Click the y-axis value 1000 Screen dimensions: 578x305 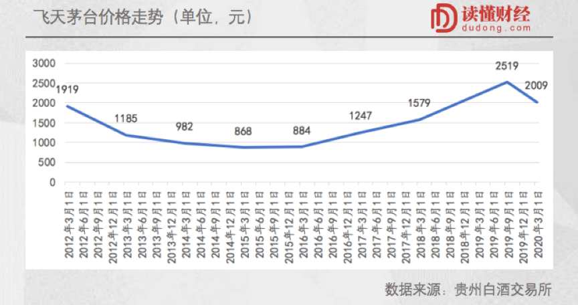tap(44, 143)
